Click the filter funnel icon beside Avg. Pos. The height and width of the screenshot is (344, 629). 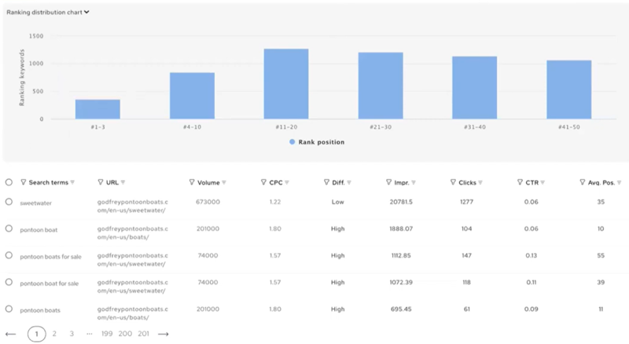pyautogui.click(x=582, y=182)
